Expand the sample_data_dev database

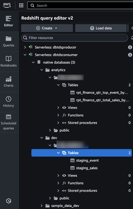42,206
